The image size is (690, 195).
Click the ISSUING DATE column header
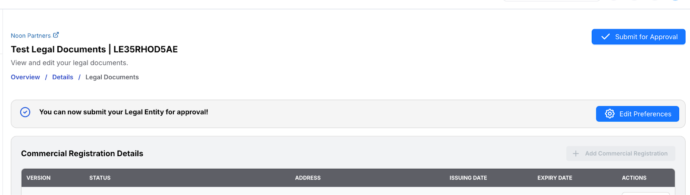(468, 178)
